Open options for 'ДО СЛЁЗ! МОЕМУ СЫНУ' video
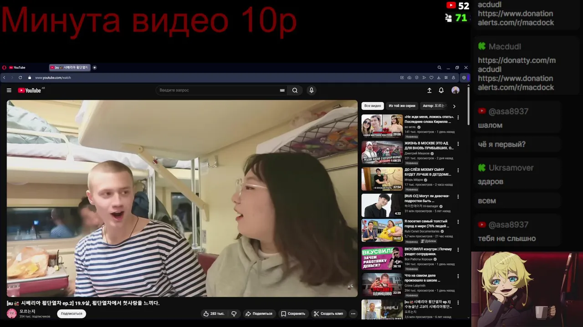This screenshot has height=327, width=583. pyautogui.click(x=458, y=170)
